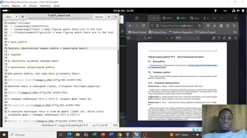
Task: Open the 19°C Sunny weather widget
Action: pos(179,135)
